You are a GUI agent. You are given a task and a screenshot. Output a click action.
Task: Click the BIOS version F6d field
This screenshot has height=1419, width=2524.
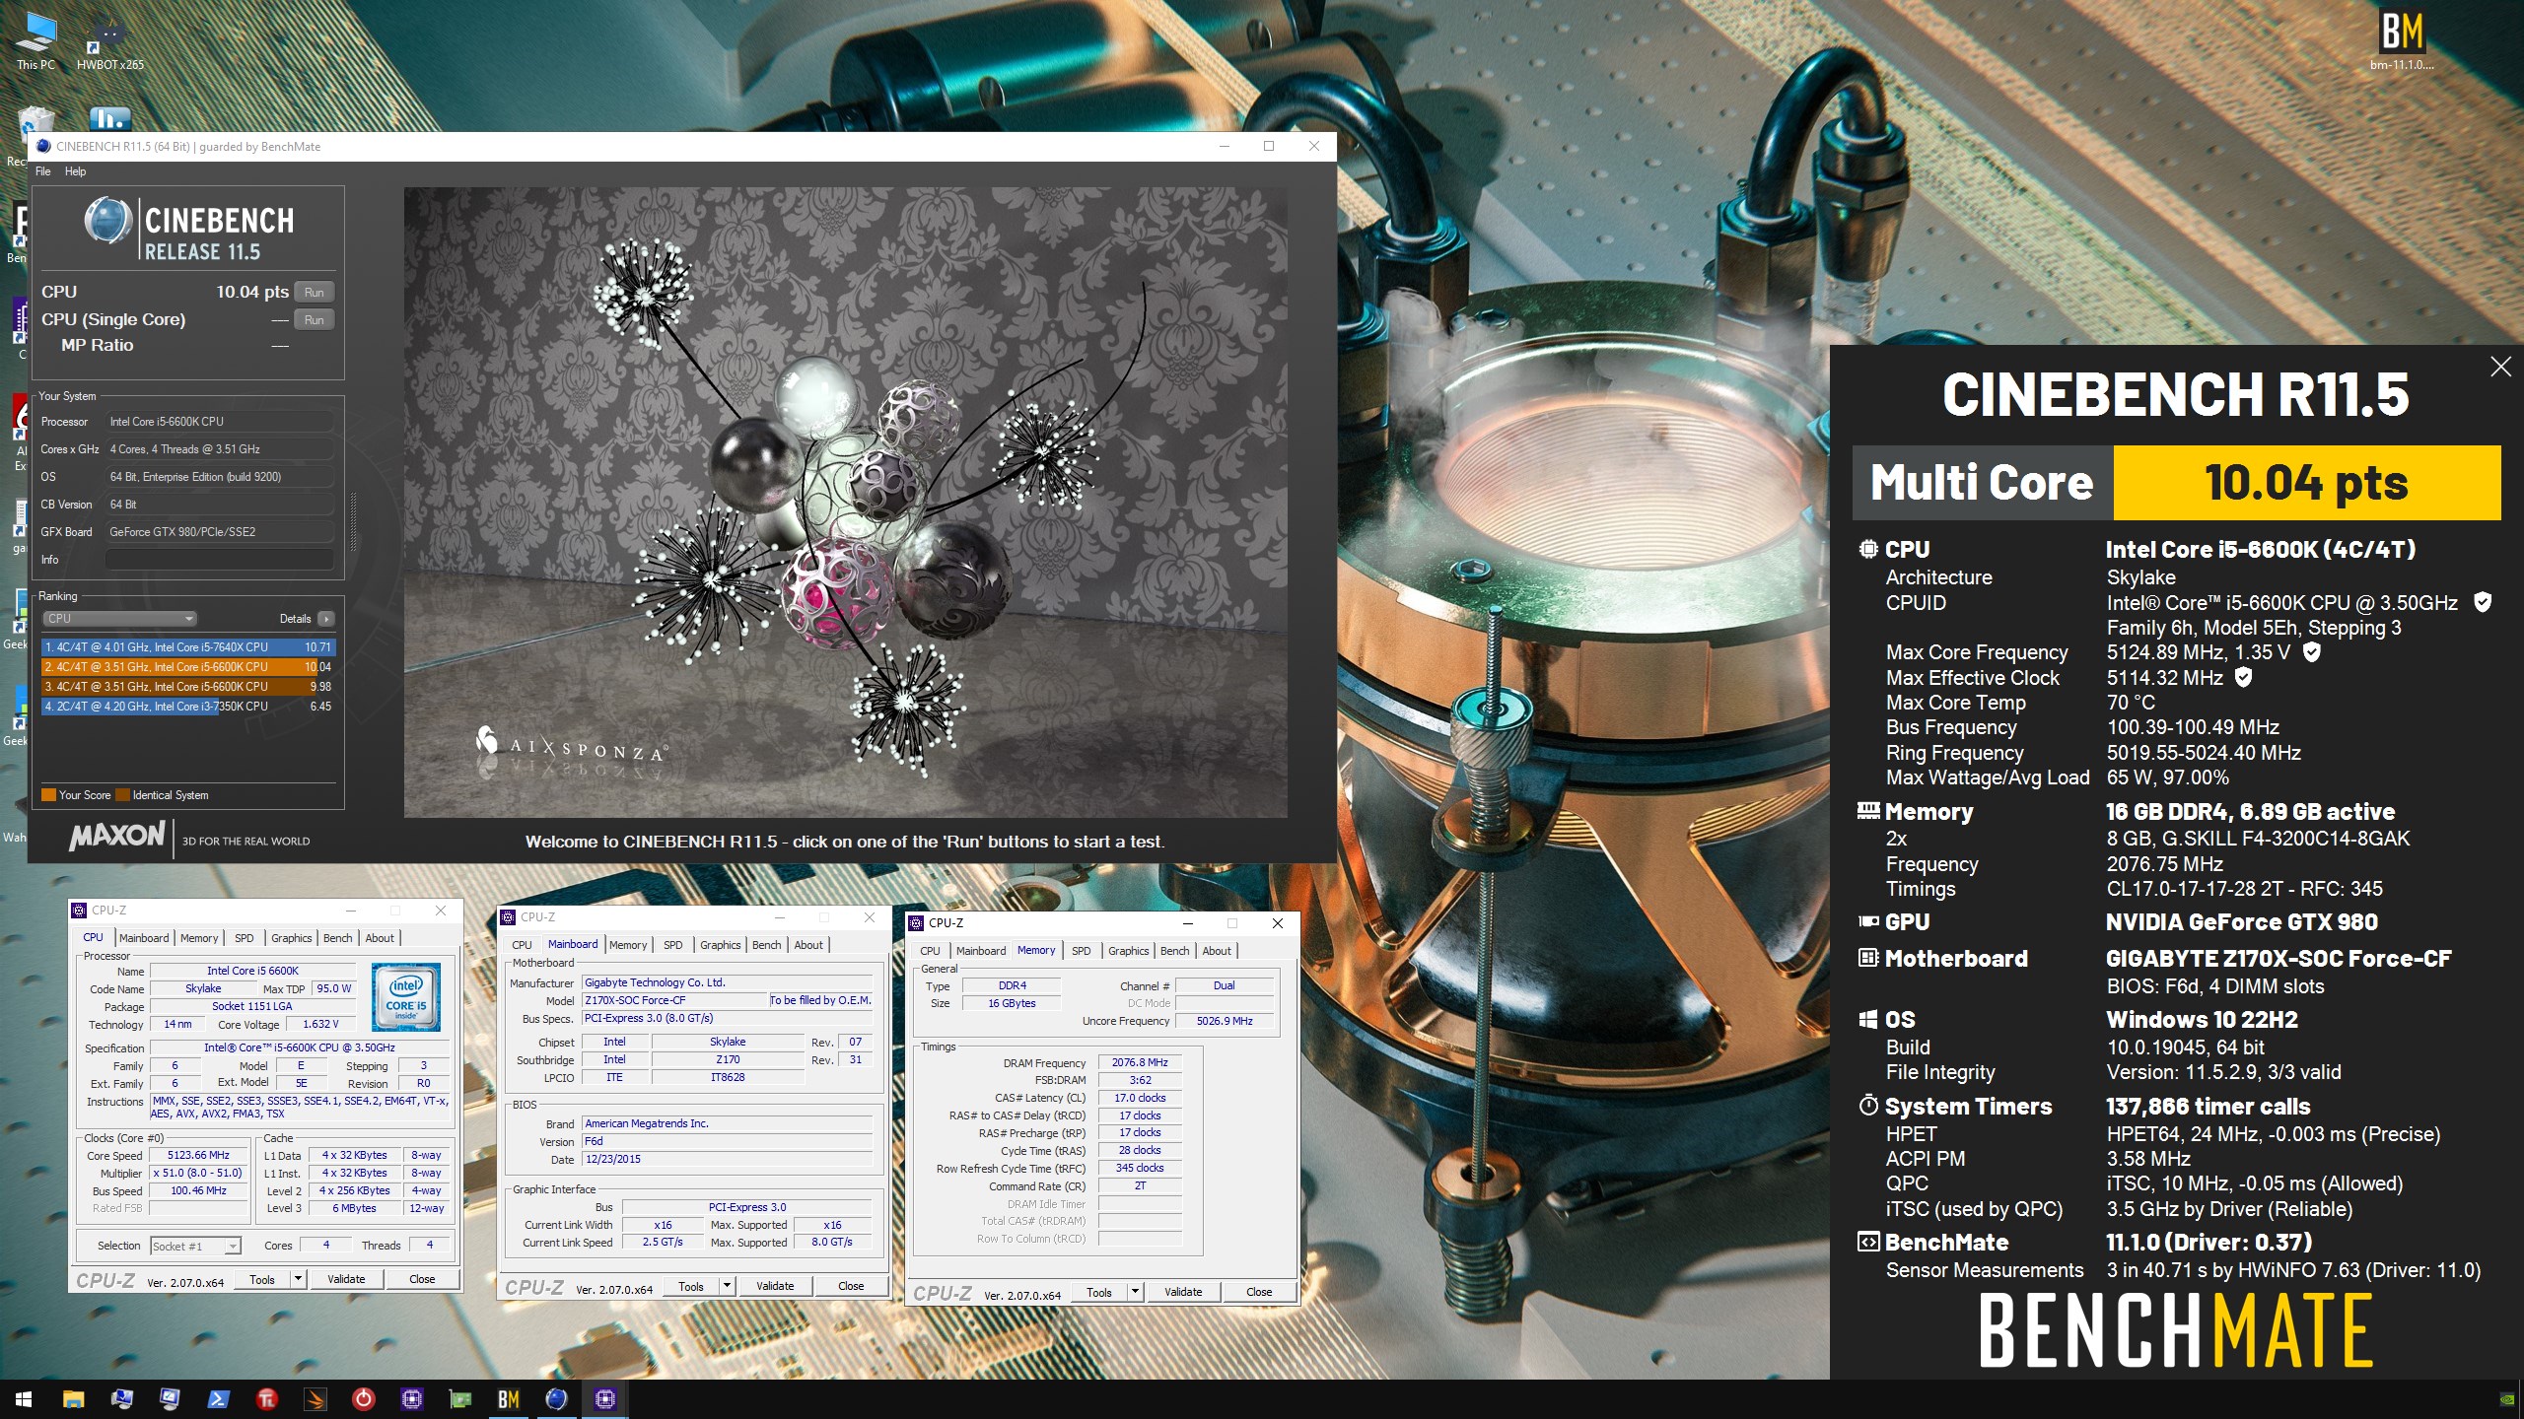(727, 1141)
